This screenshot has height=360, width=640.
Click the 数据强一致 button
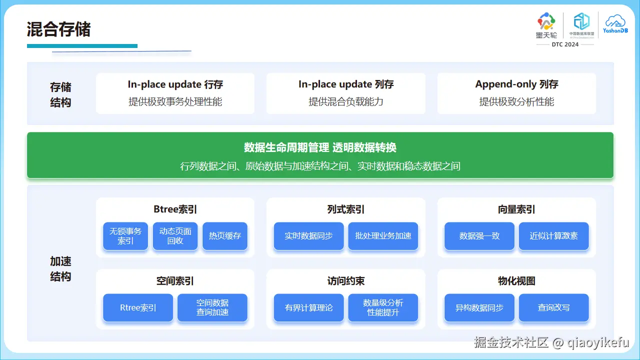[478, 235]
